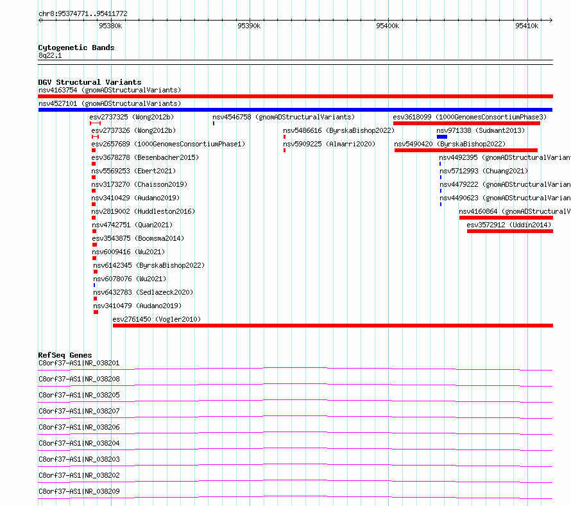This screenshot has width=571, height=506.
Task: Open esv3572912 (Uddin2014) variant
Action: point(509,225)
